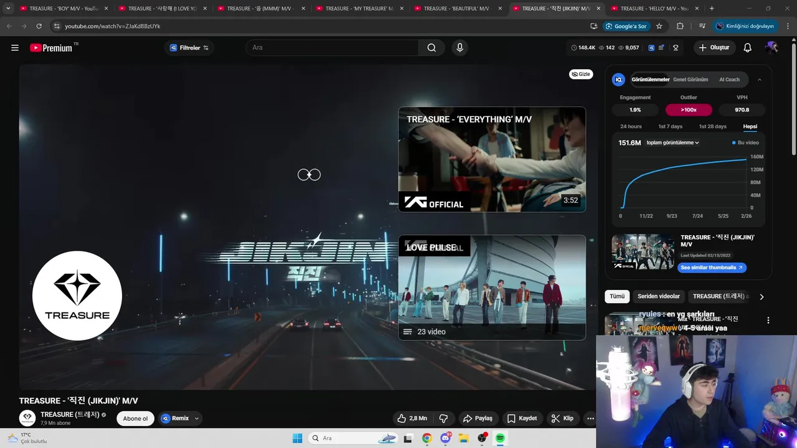Open the account avatar menu
The width and height of the screenshot is (797, 448).
772,48
